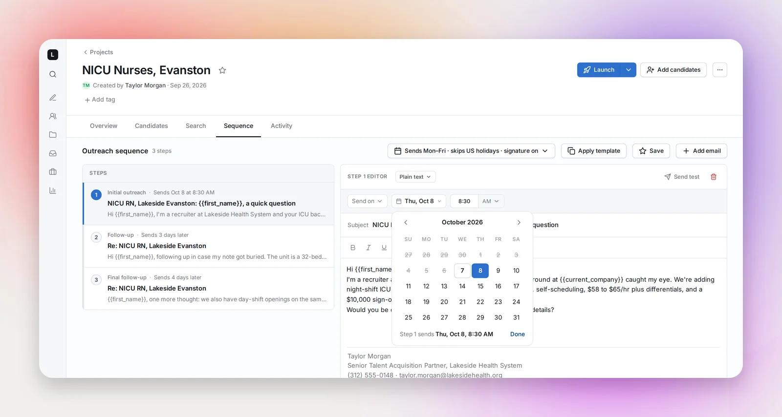Screen dimensions: 782x417
Task: Open the bar chart analytics icon
Action: pyautogui.click(x=53, y=190)
